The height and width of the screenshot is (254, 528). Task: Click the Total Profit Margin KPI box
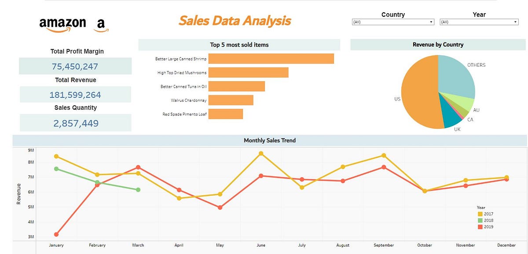click(75, 66)
